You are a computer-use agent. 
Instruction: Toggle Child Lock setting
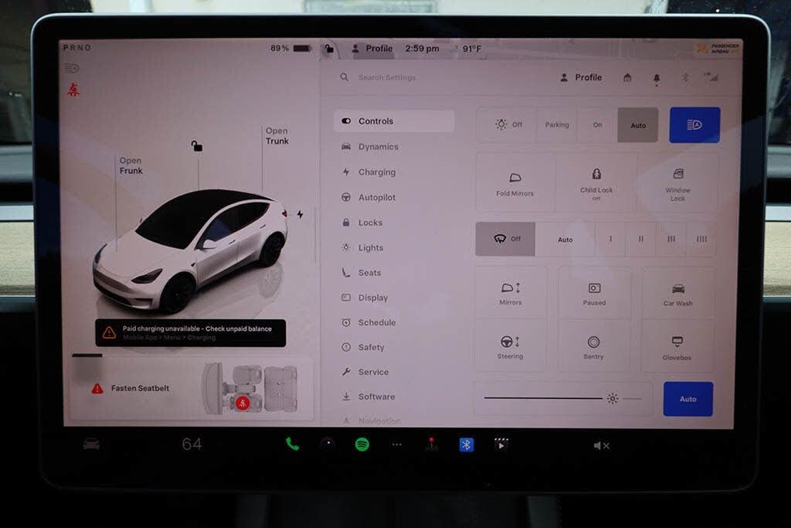(x=596, y=183)
